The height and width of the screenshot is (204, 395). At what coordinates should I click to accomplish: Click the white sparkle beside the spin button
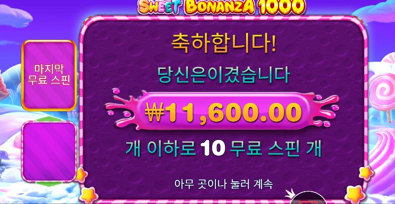(x=290, y=194)
